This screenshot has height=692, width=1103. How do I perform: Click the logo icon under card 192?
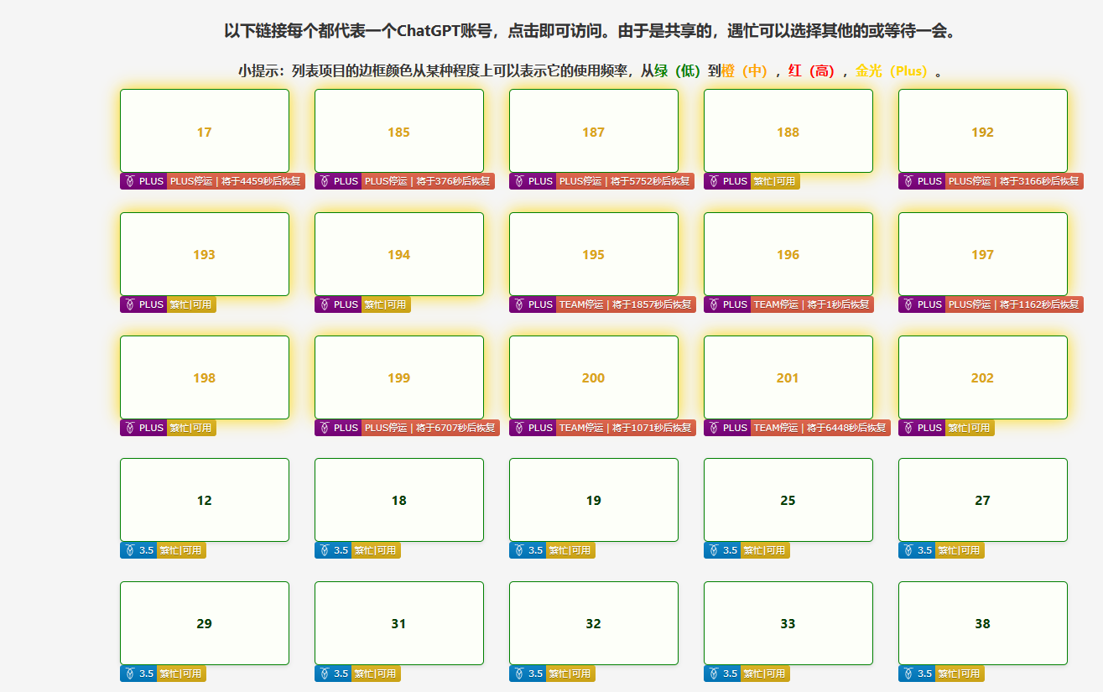click(x=908, y=181)
